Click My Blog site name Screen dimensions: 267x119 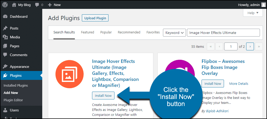[24, 5]
